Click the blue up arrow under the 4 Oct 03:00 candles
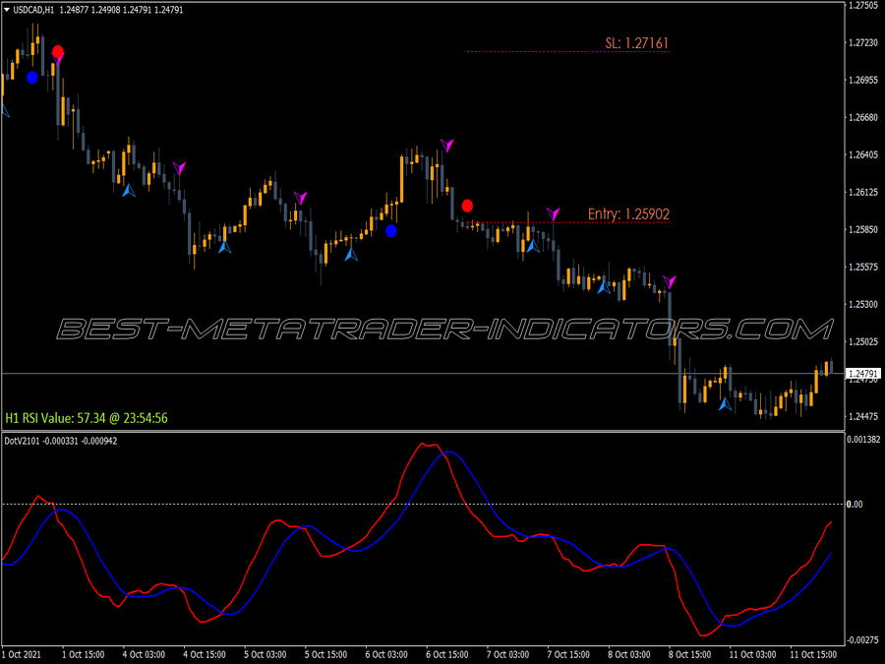Screen dimensions: 885x664 coord(129,190)
